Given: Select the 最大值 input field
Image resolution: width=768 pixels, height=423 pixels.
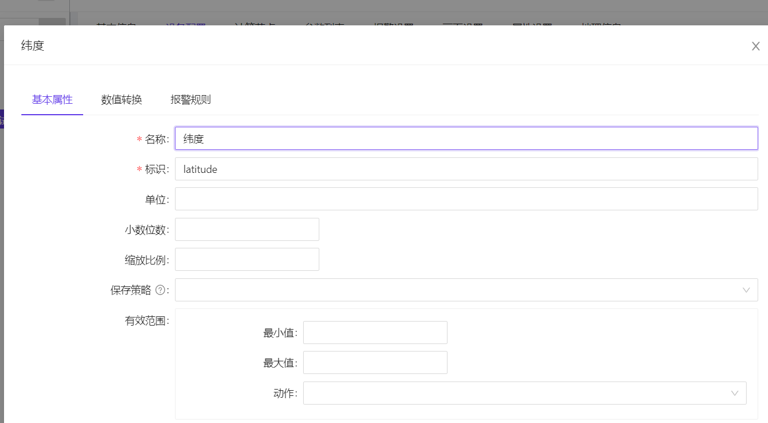Looking at the screenshot, I should [375, 362].
